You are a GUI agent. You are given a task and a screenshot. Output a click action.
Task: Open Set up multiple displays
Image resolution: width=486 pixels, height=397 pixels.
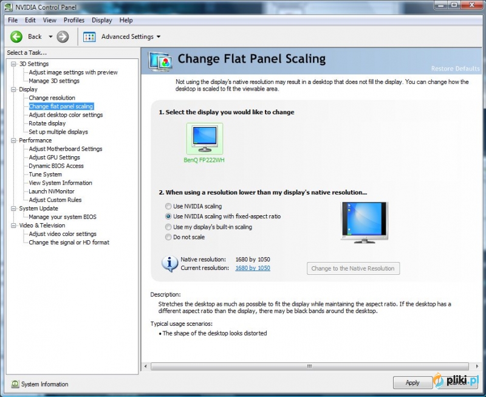(x=58, y=132)
